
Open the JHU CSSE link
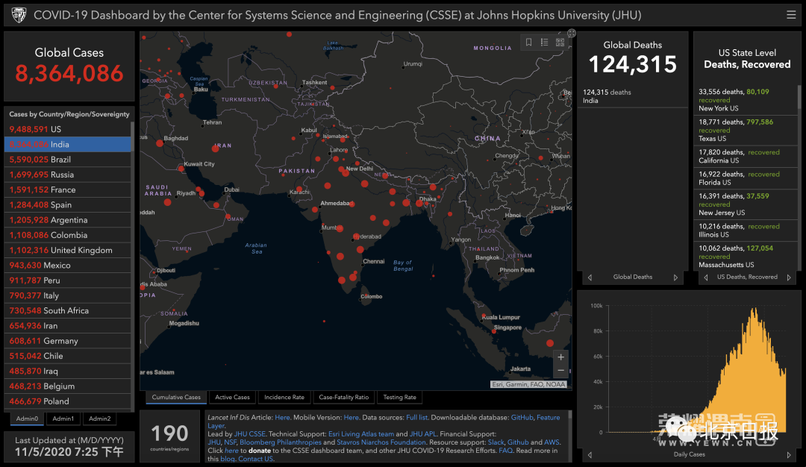[x=250, y=434]
